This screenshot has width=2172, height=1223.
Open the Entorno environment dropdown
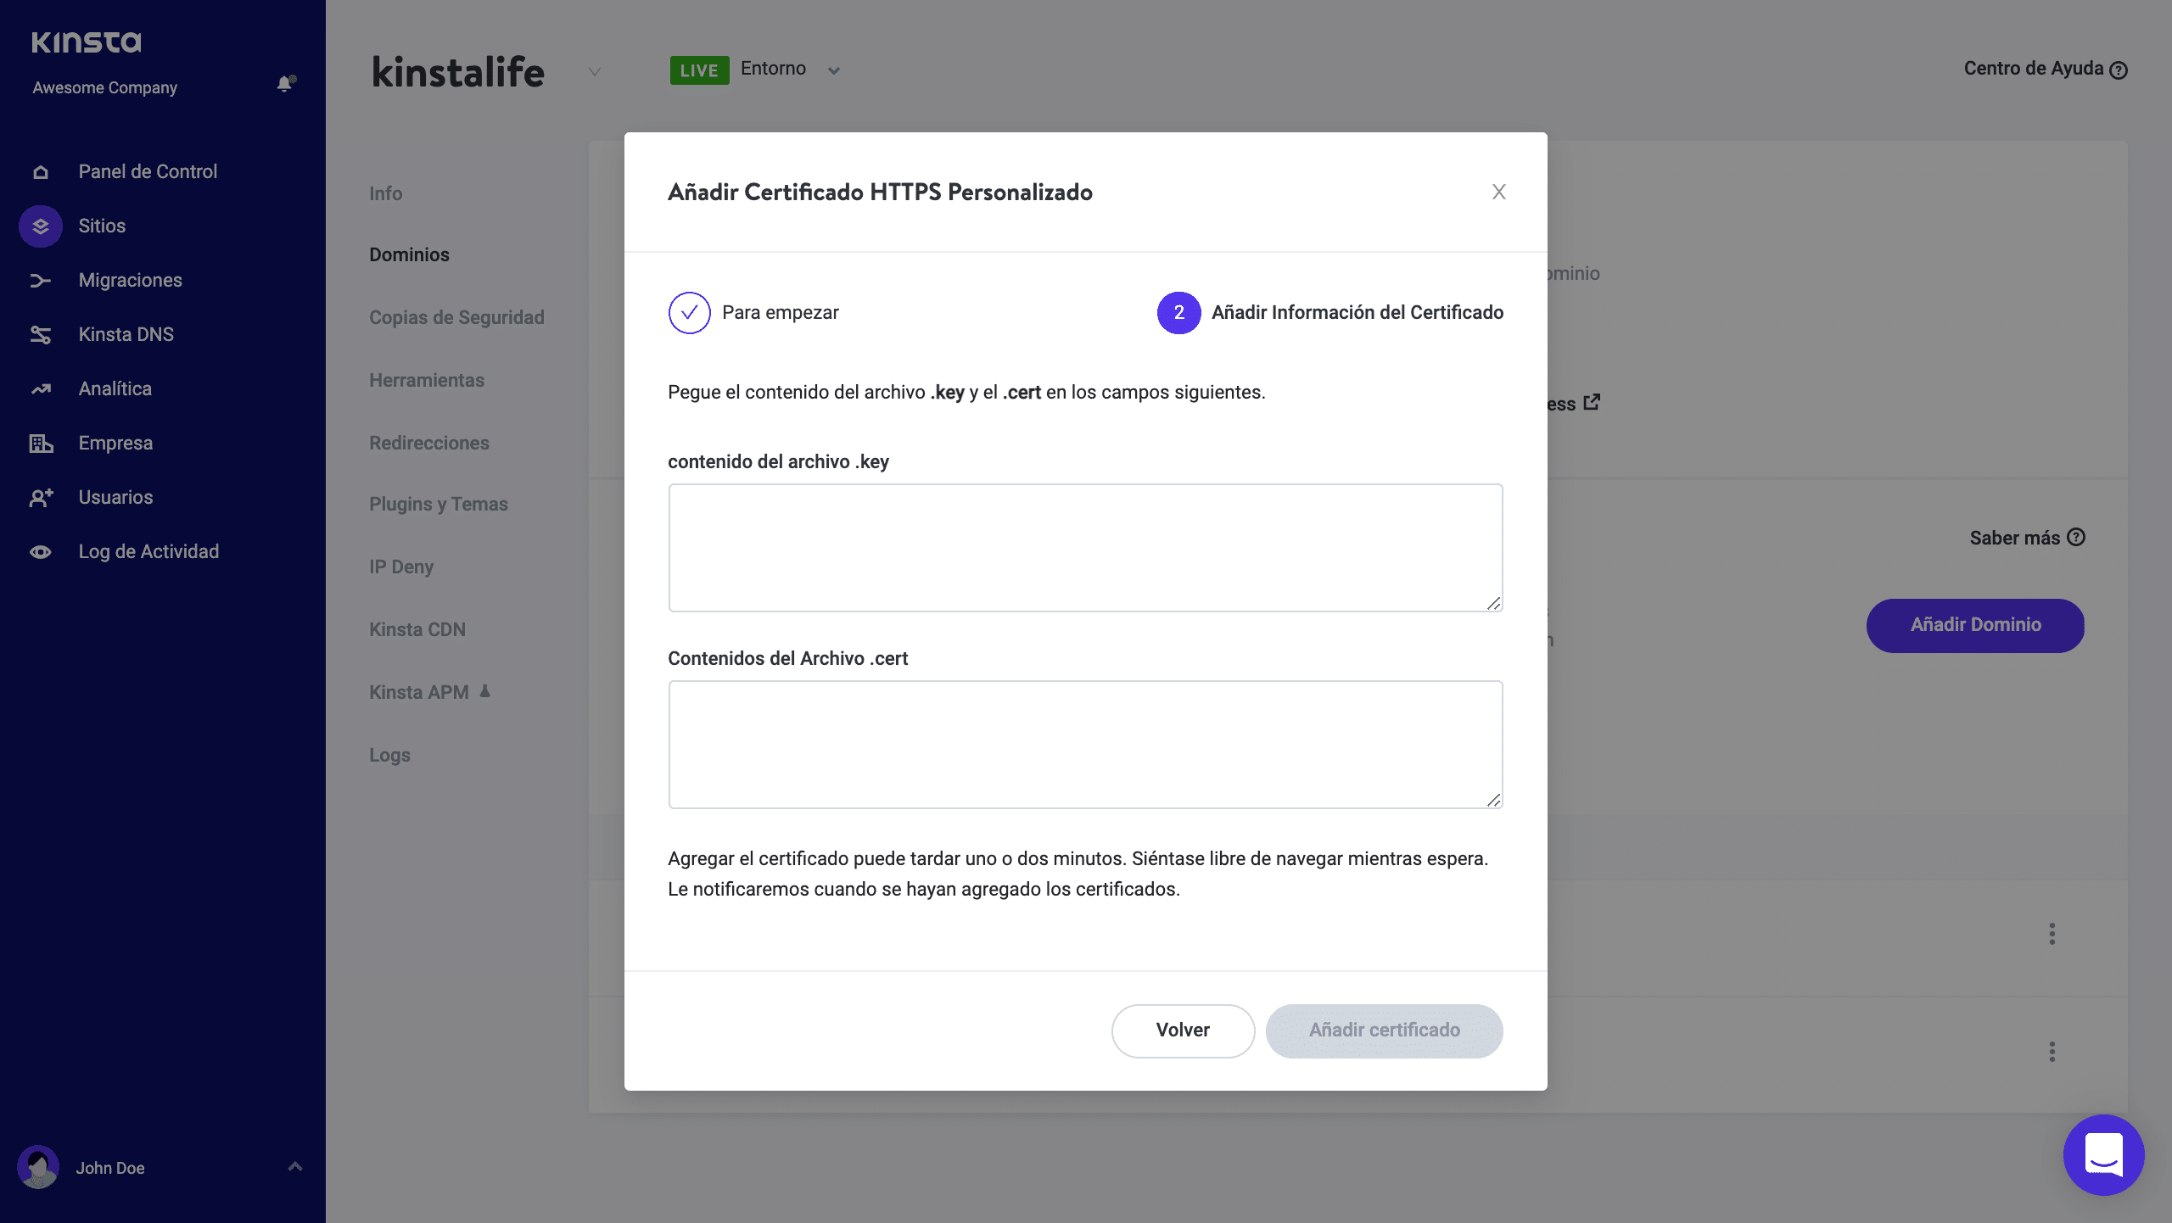[x=833, y=70]
